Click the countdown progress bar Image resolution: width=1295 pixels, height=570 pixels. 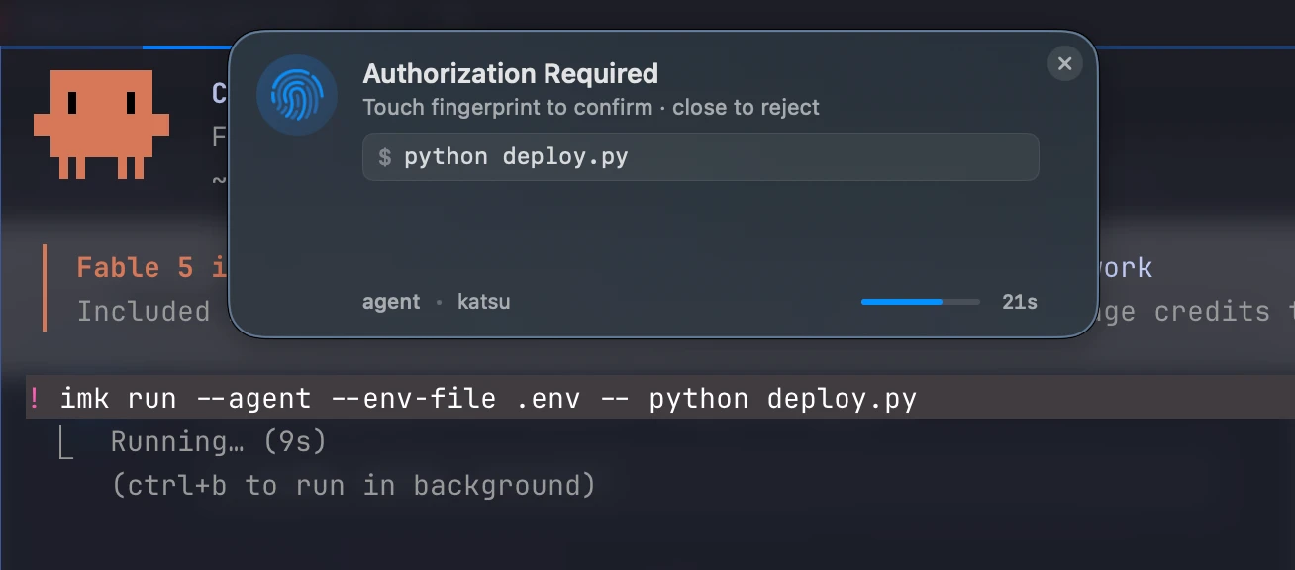coord(920,302)
